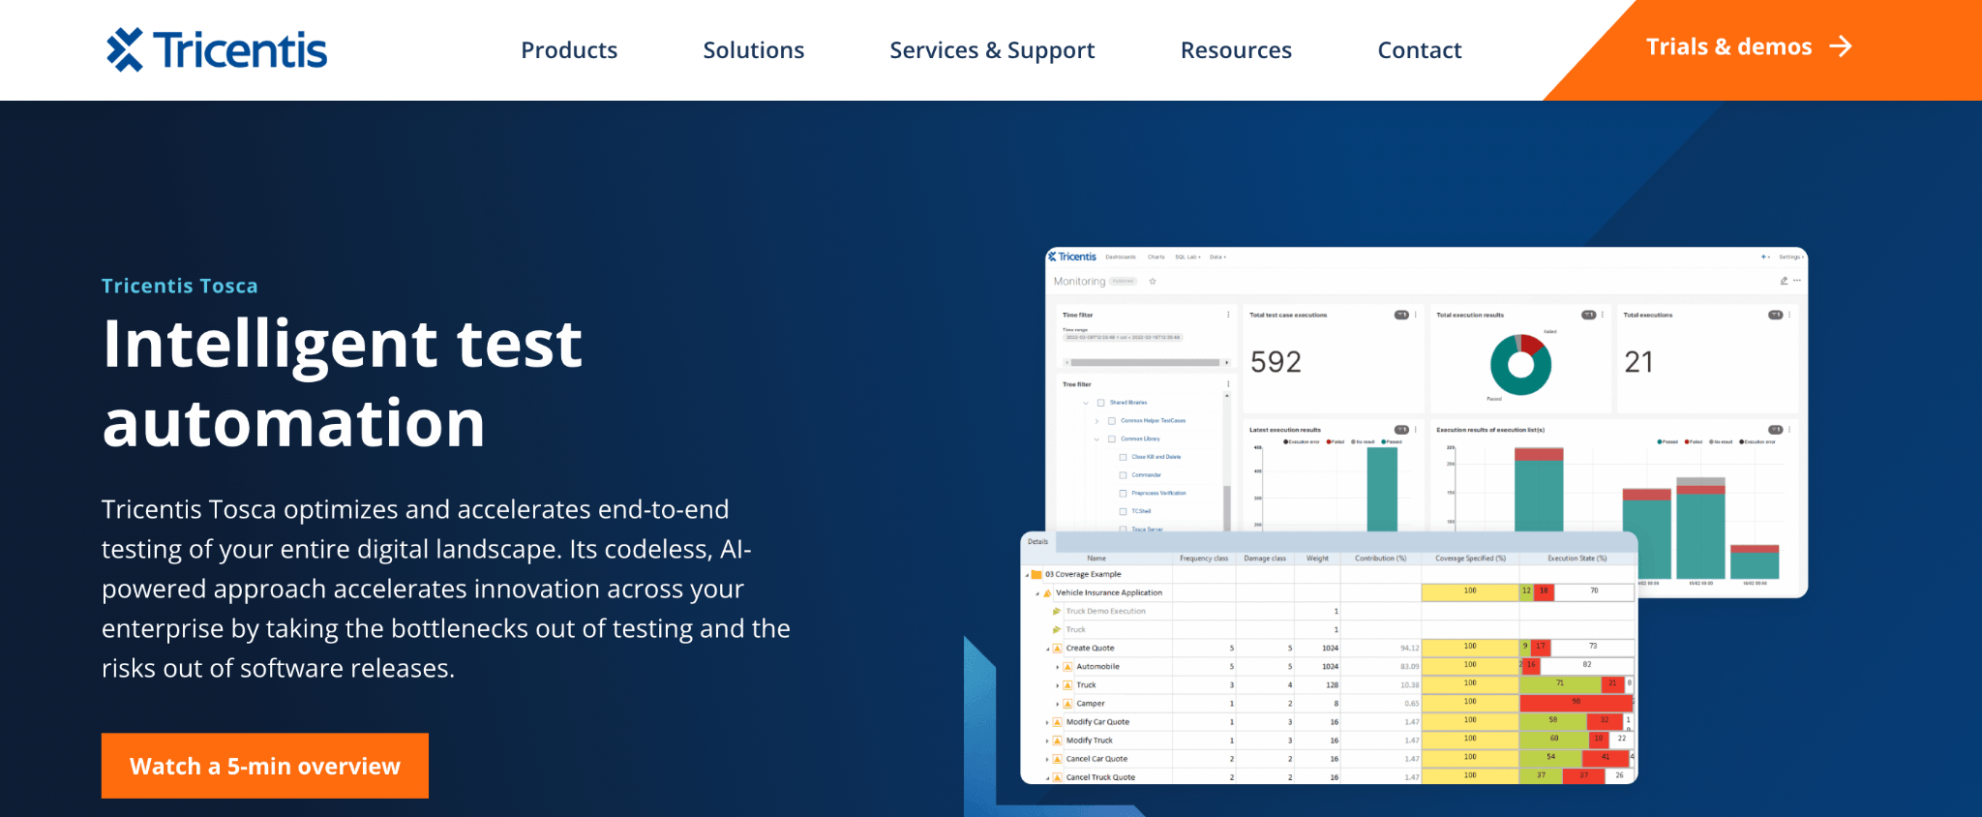Click the green 71 execution bar for Truck
Image resolution: width=1982 pixels, height=817 pixels.
1560,683
